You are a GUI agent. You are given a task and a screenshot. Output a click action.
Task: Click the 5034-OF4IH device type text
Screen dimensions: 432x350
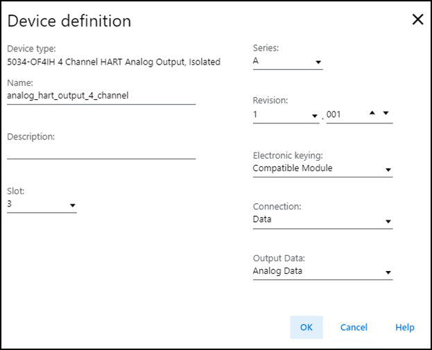[x=114, y=62]
